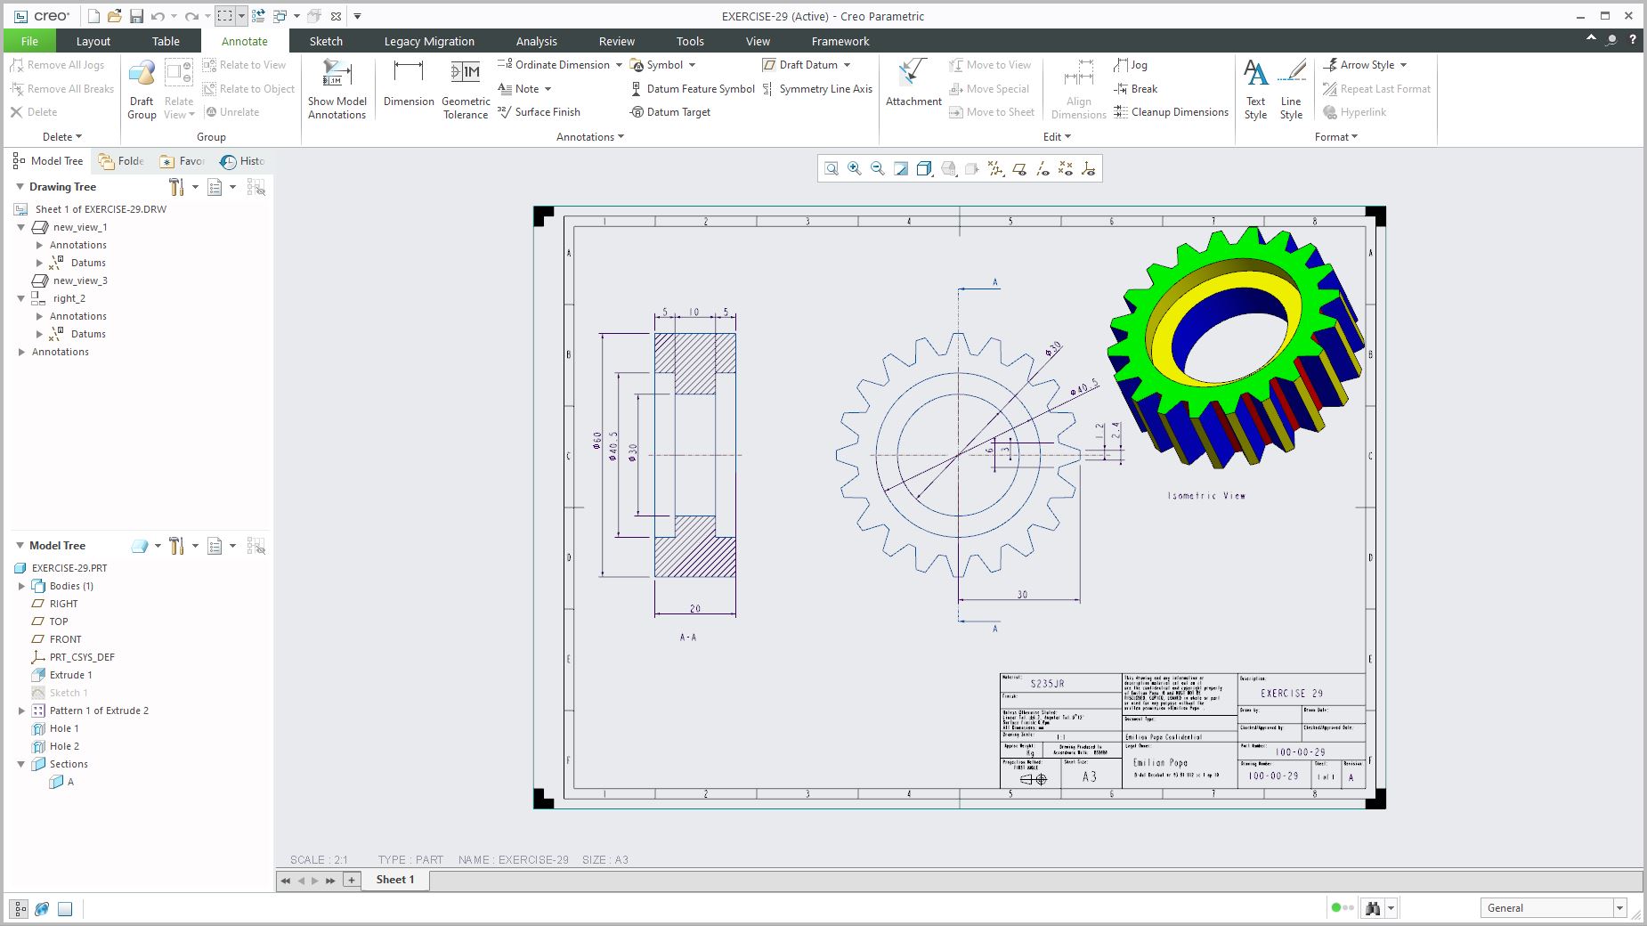Click the Surface Finish tool
Viewport: 1647px width, 926px height.
[539, 112]
